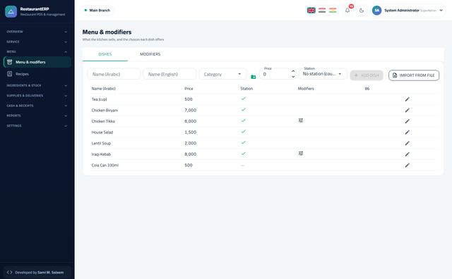
Task: Edit the Chicken Tikka dish
Action: click(x=407, y=121)
